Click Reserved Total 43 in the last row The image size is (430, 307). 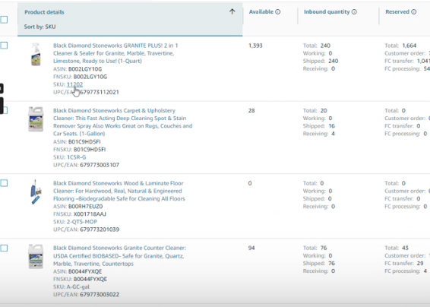(405, 248)
